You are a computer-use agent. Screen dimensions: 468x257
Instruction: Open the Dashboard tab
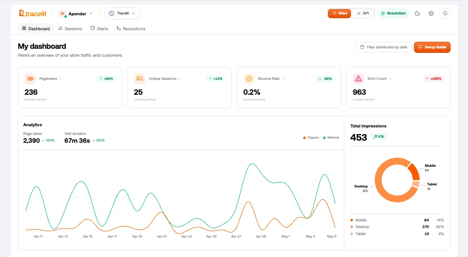[x=36, y=28]
